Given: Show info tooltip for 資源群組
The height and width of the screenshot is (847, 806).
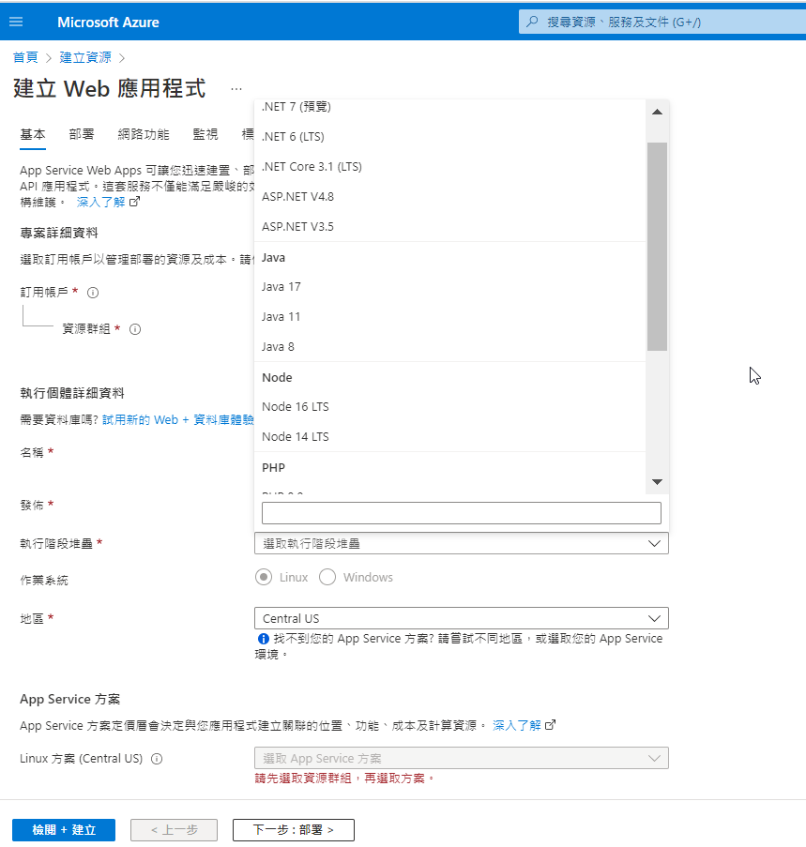Looking at the screenshot, I should coord(135,329).
